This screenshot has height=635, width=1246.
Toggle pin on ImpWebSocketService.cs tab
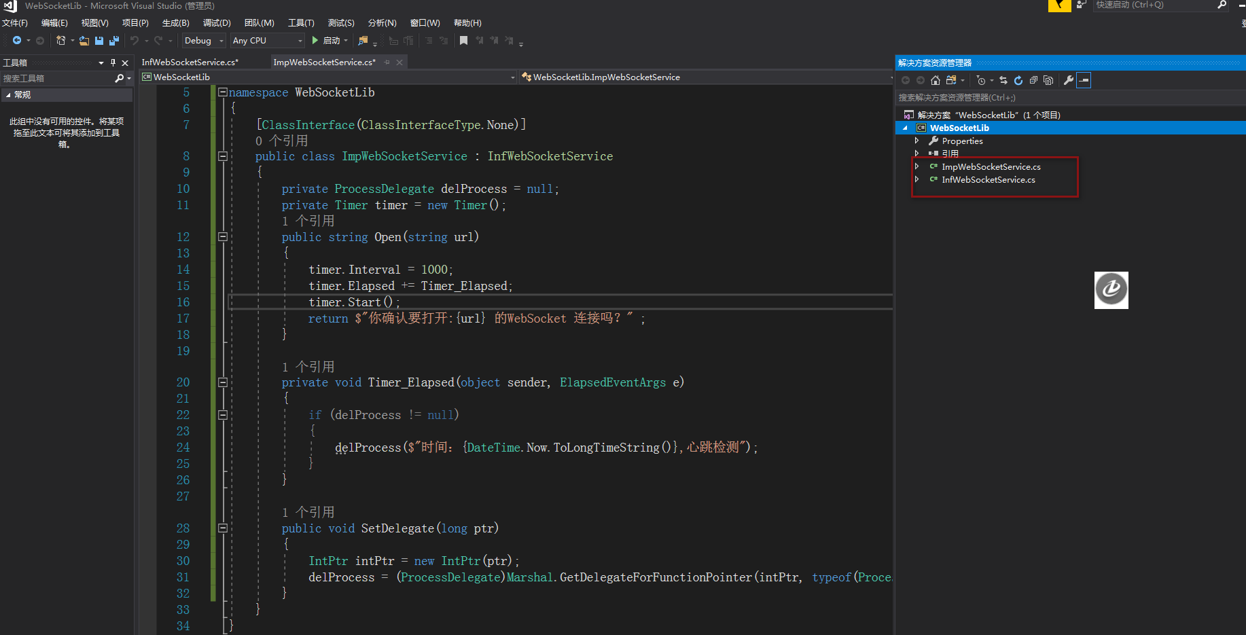tap(387, 62)
